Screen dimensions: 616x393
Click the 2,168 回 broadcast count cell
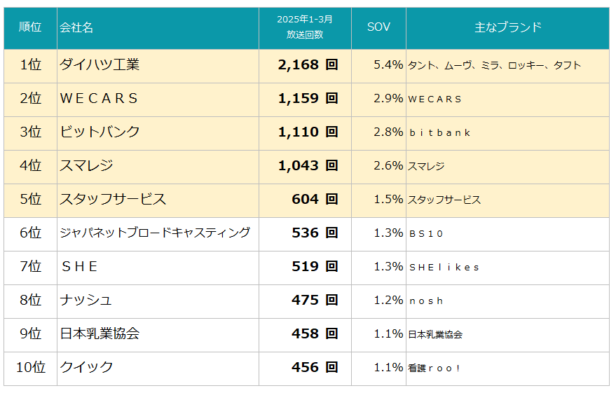(x=305, y=66)
